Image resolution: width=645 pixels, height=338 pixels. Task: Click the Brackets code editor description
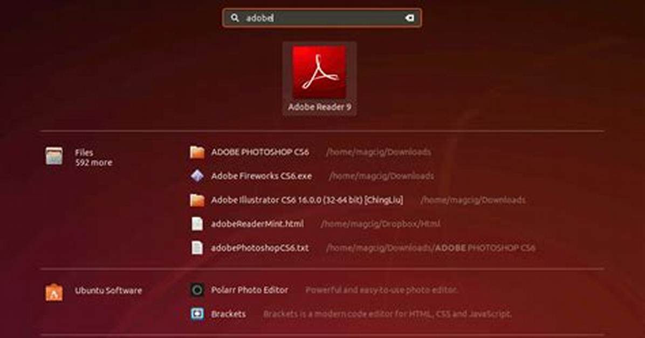coord(388,314)
